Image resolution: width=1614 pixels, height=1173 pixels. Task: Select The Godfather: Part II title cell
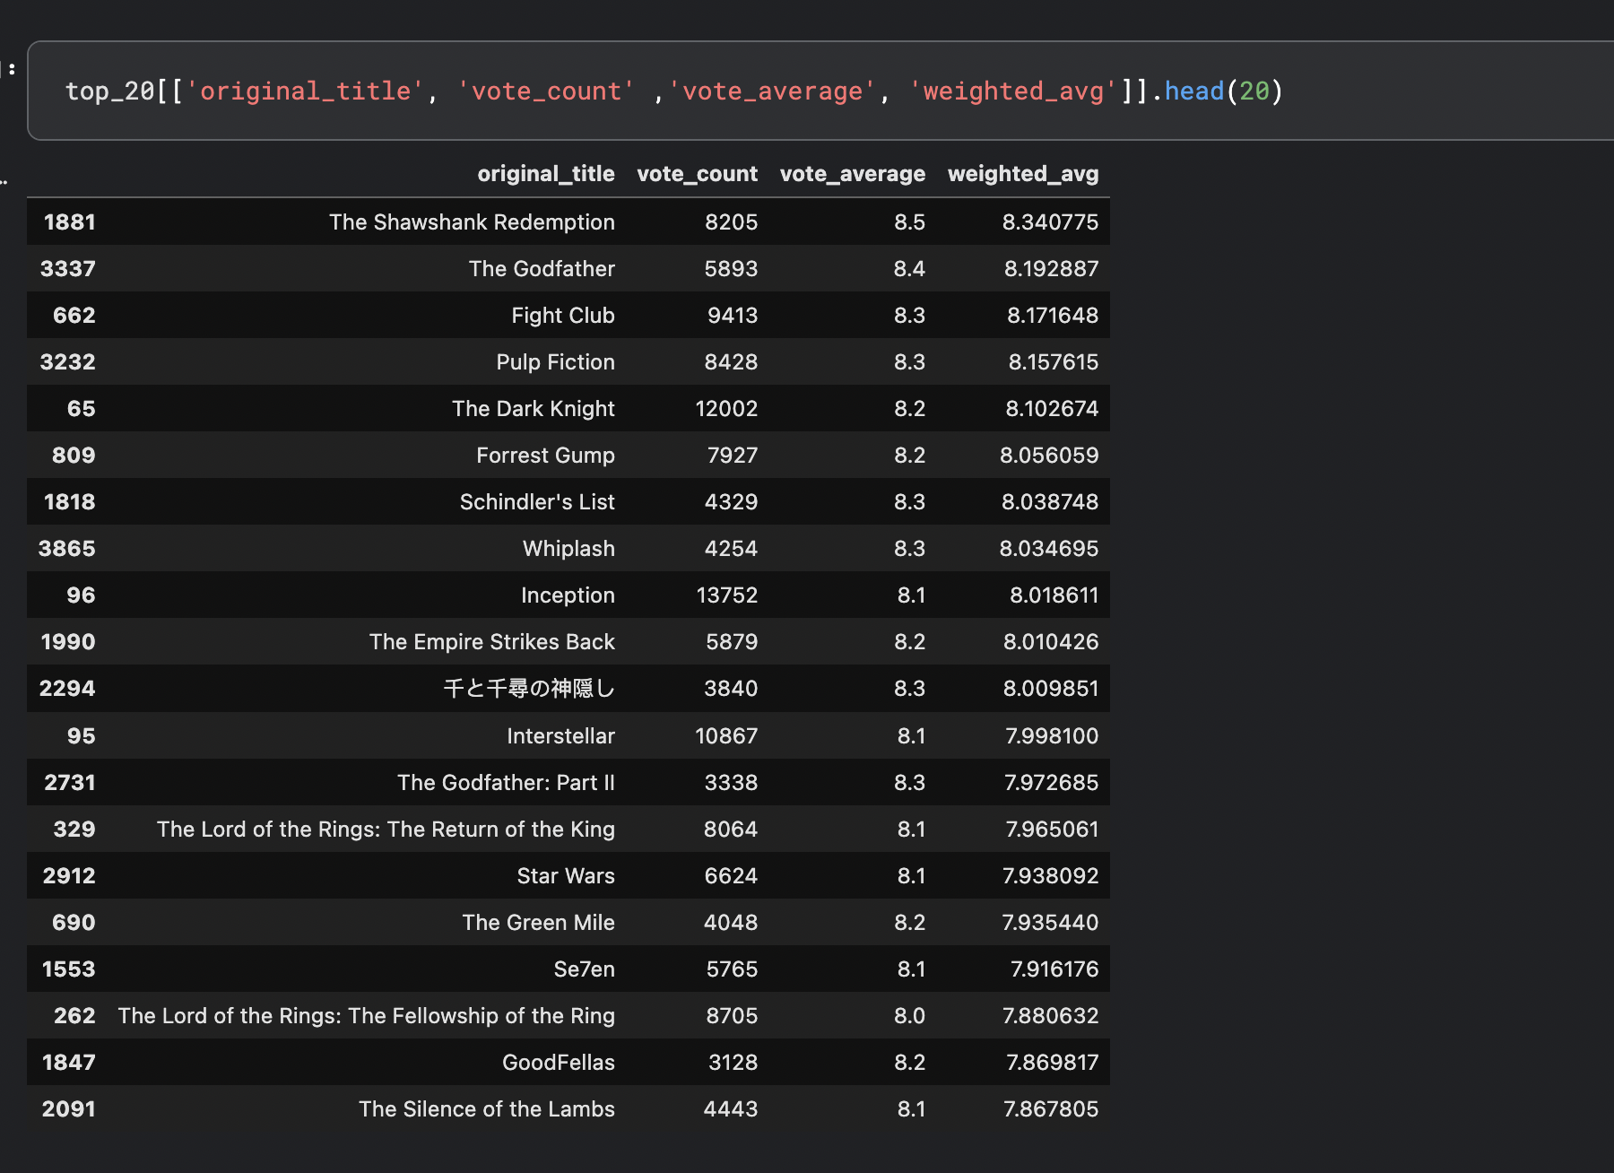506,782
